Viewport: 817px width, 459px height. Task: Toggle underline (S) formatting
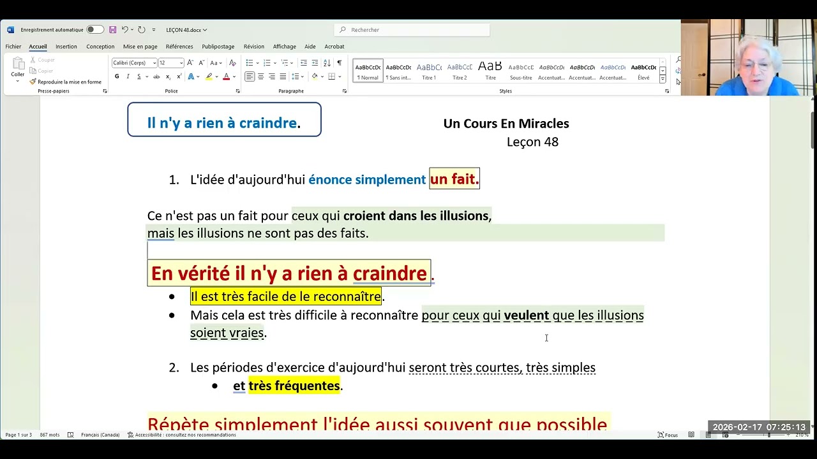coord(139,76)
